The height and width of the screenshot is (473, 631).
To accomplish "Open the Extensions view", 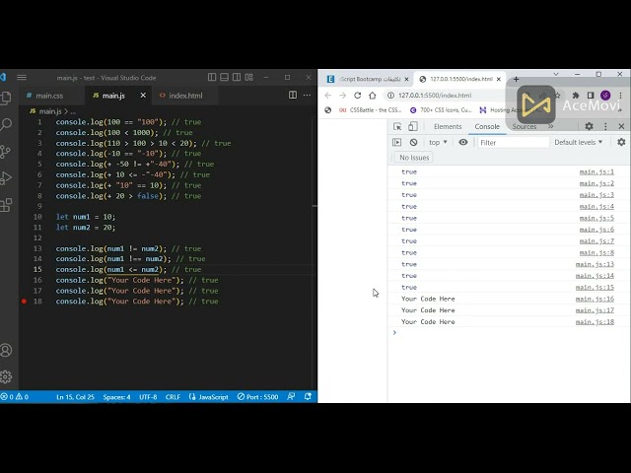I will [x=6, y=205].
